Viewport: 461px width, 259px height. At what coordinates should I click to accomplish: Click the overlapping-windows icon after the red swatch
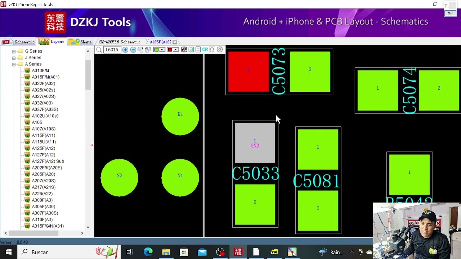coord(184,50)
